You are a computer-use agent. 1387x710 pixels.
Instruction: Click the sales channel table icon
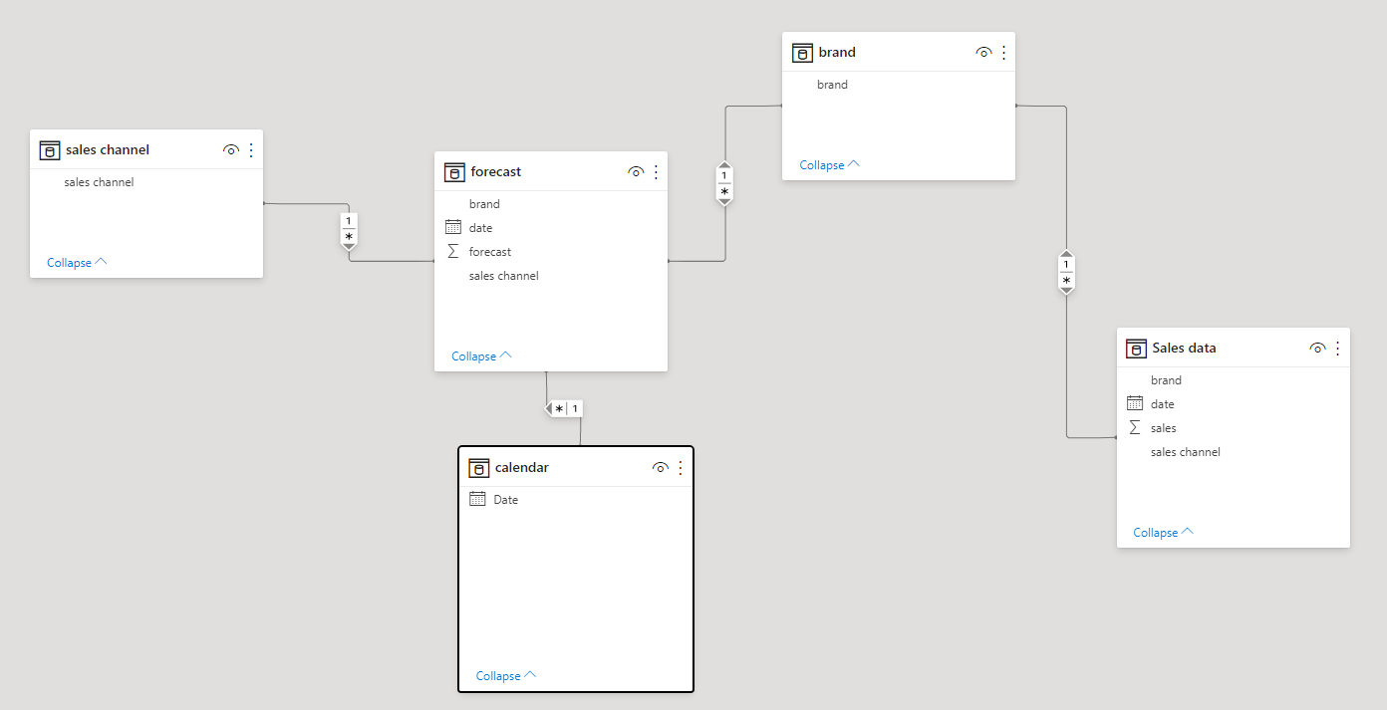click(x=50, y=150)
